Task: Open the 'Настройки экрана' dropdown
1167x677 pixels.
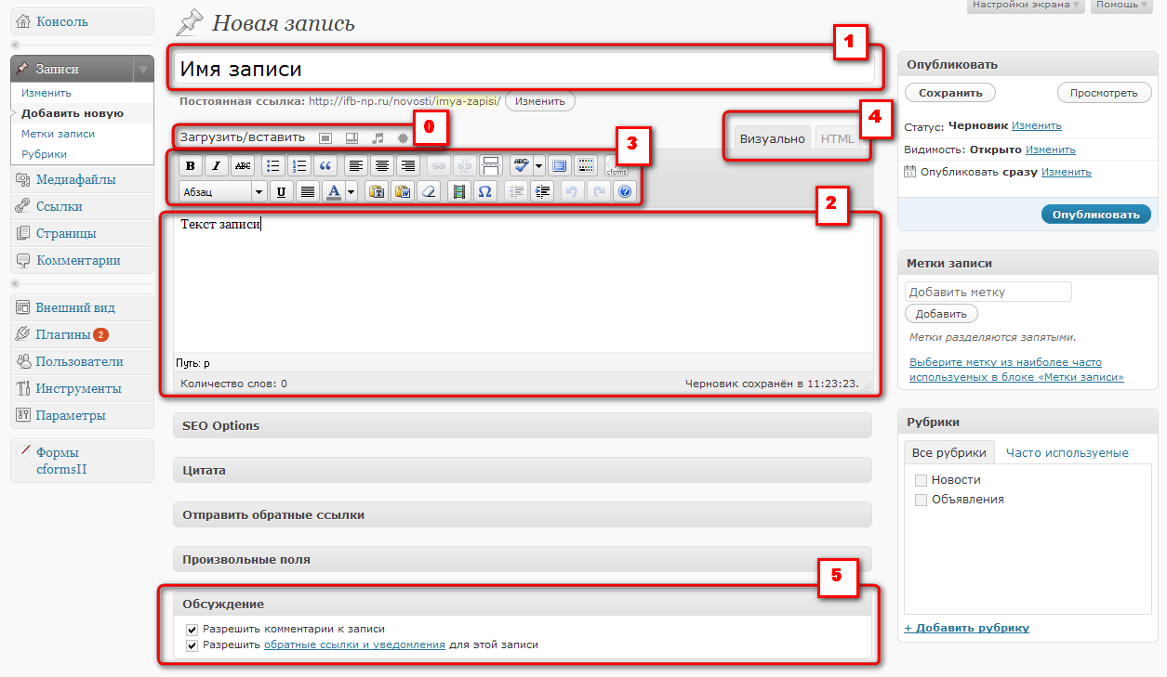Action: (1026, 6)
